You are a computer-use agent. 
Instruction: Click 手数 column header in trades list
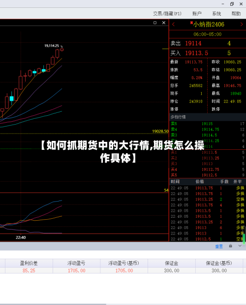coord(224,182)
